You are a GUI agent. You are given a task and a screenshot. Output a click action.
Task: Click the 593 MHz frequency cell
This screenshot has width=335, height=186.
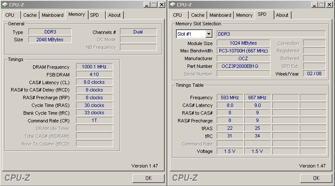230,98
